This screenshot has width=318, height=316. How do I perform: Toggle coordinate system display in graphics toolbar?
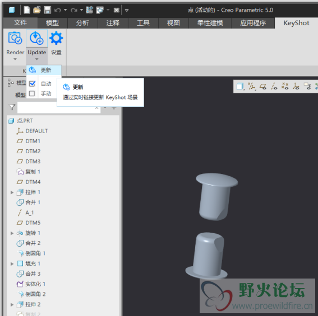296,86
